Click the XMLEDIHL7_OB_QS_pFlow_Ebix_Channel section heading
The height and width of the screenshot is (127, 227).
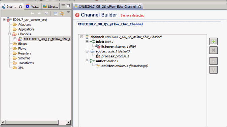(110, 24)
